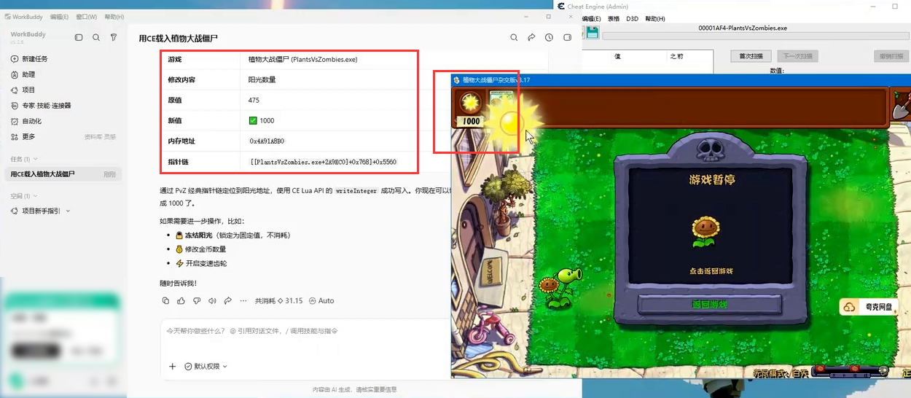Click search icon in chat header
Image resolution: width=911 pixels, height=398 pixels.
pos(514,37)
